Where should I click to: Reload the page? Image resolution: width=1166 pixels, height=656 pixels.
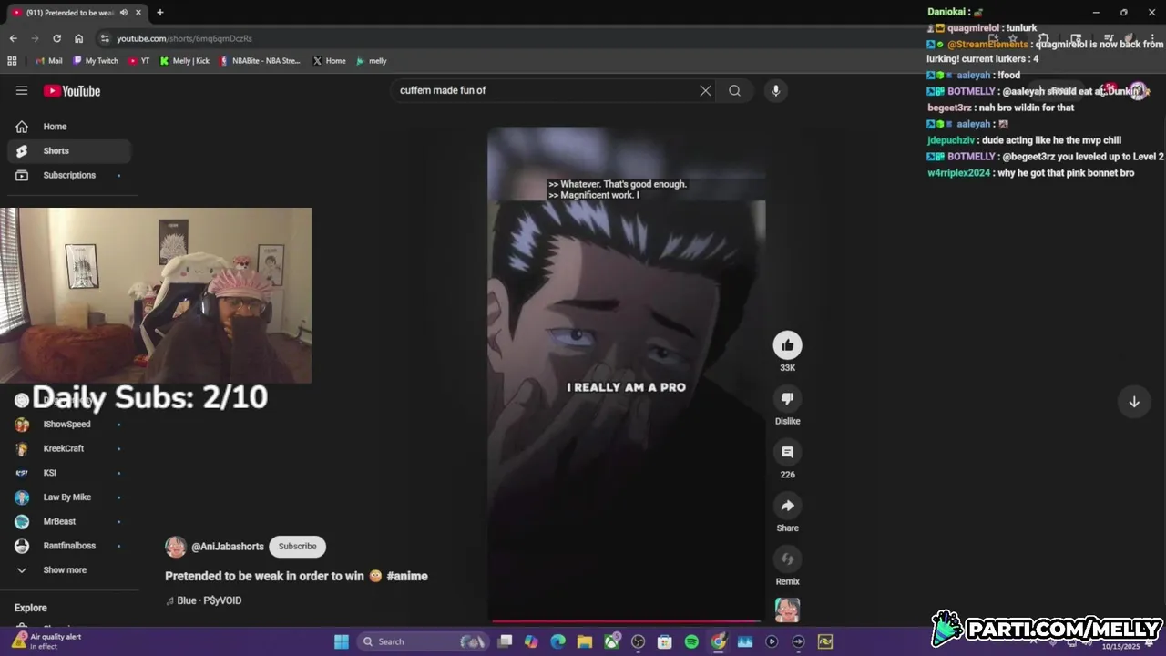pyautogui.click(x=56, y=38)
